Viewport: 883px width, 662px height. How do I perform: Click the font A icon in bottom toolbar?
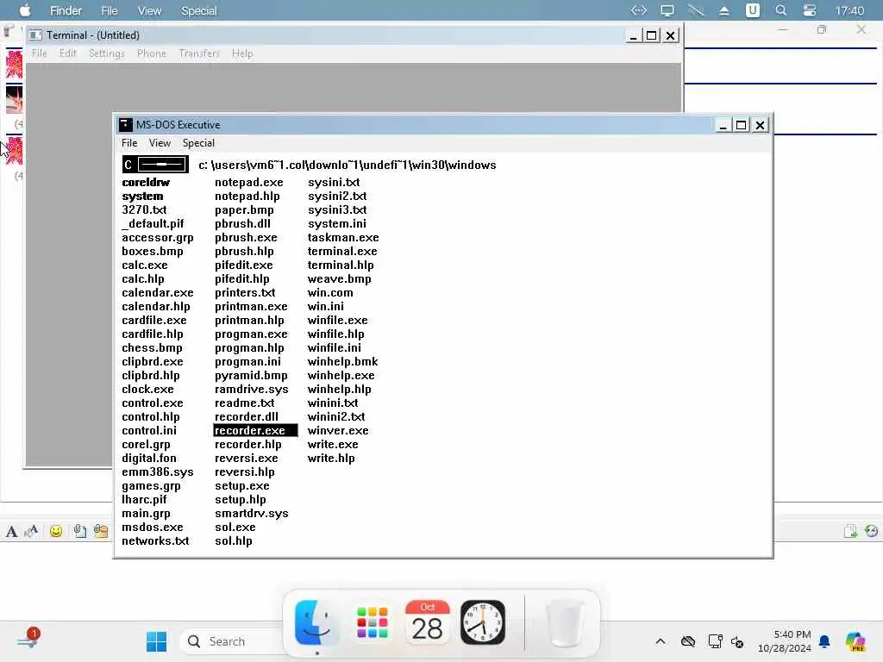[x=11, y=531]
